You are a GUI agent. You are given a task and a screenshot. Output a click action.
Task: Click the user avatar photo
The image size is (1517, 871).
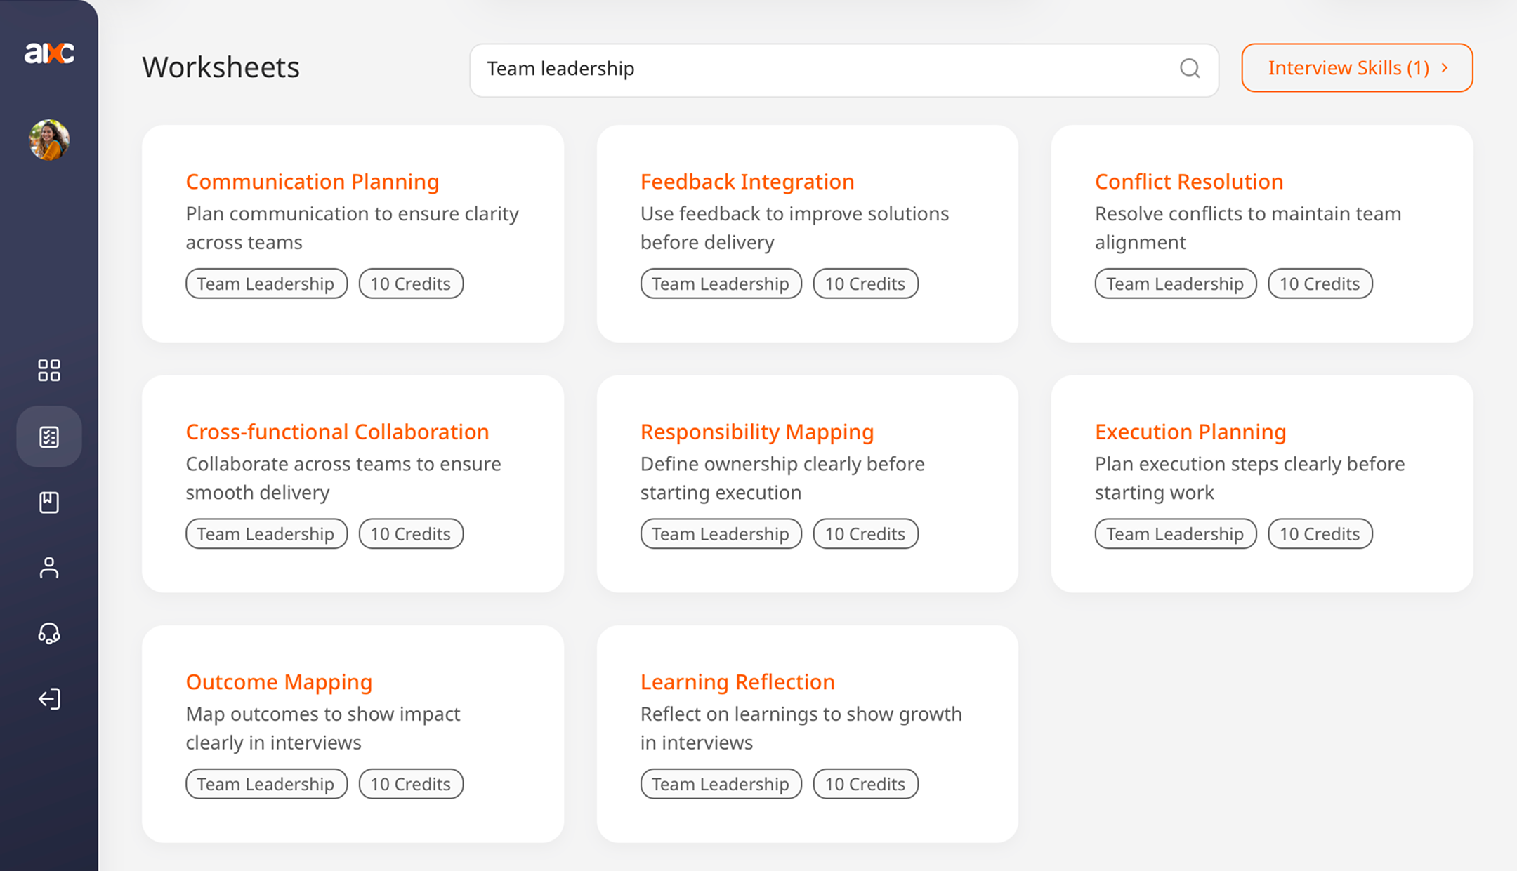point(48,140)
